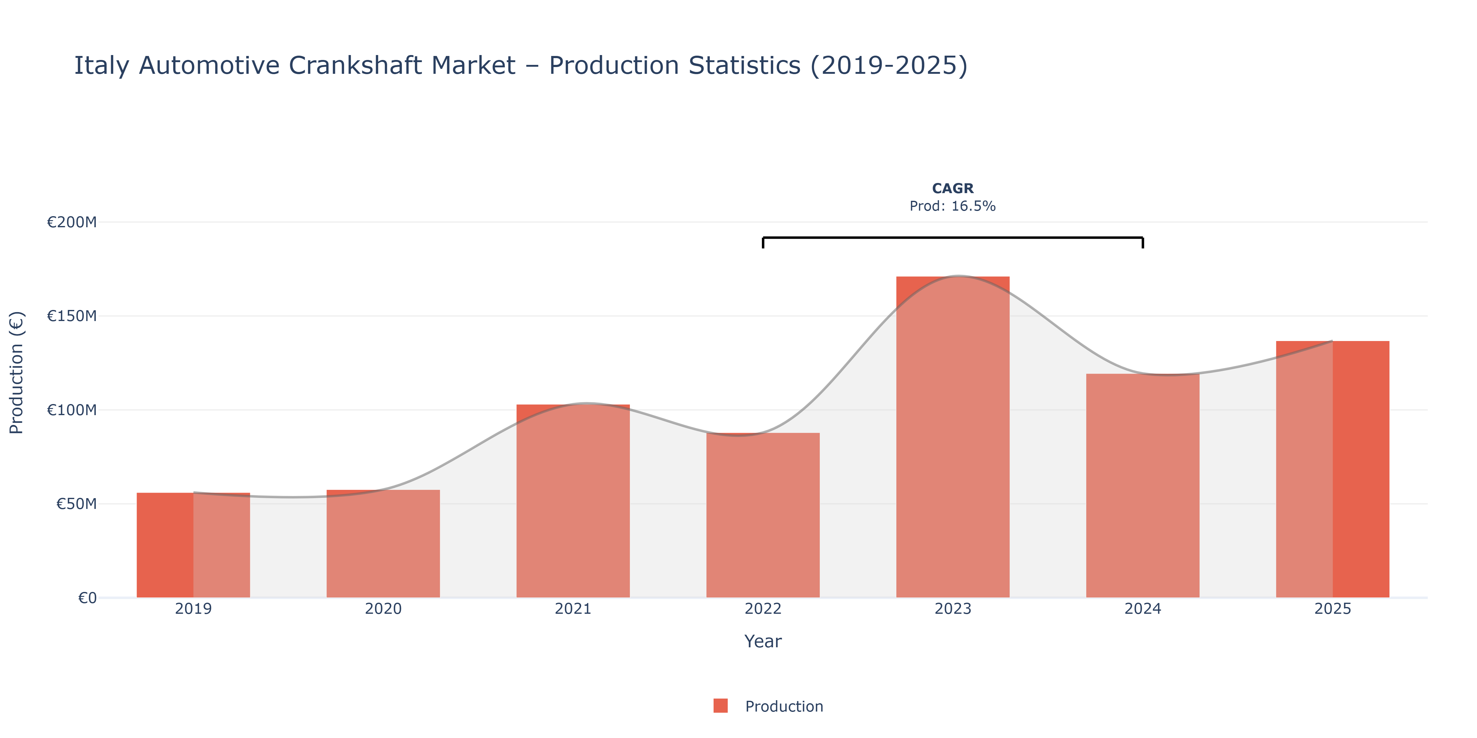Click the €0 y-axis label

(x=87, y=598)
